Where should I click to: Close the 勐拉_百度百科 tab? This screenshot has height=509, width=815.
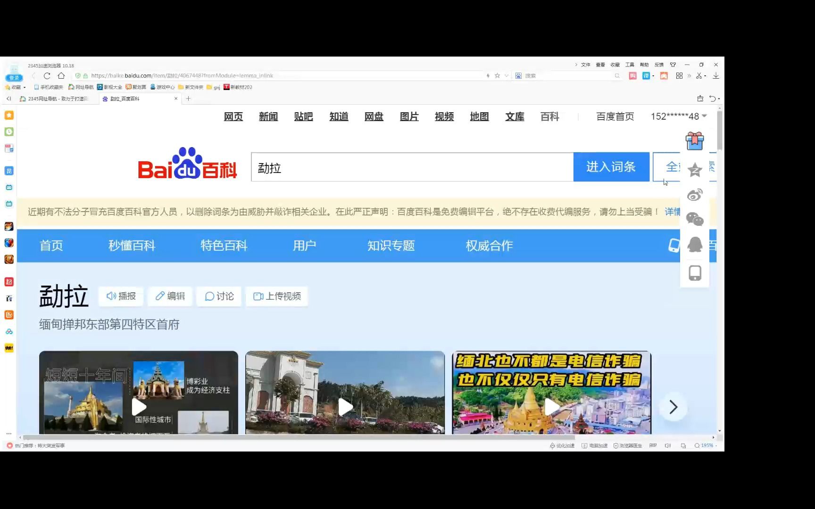pos(176,99)
